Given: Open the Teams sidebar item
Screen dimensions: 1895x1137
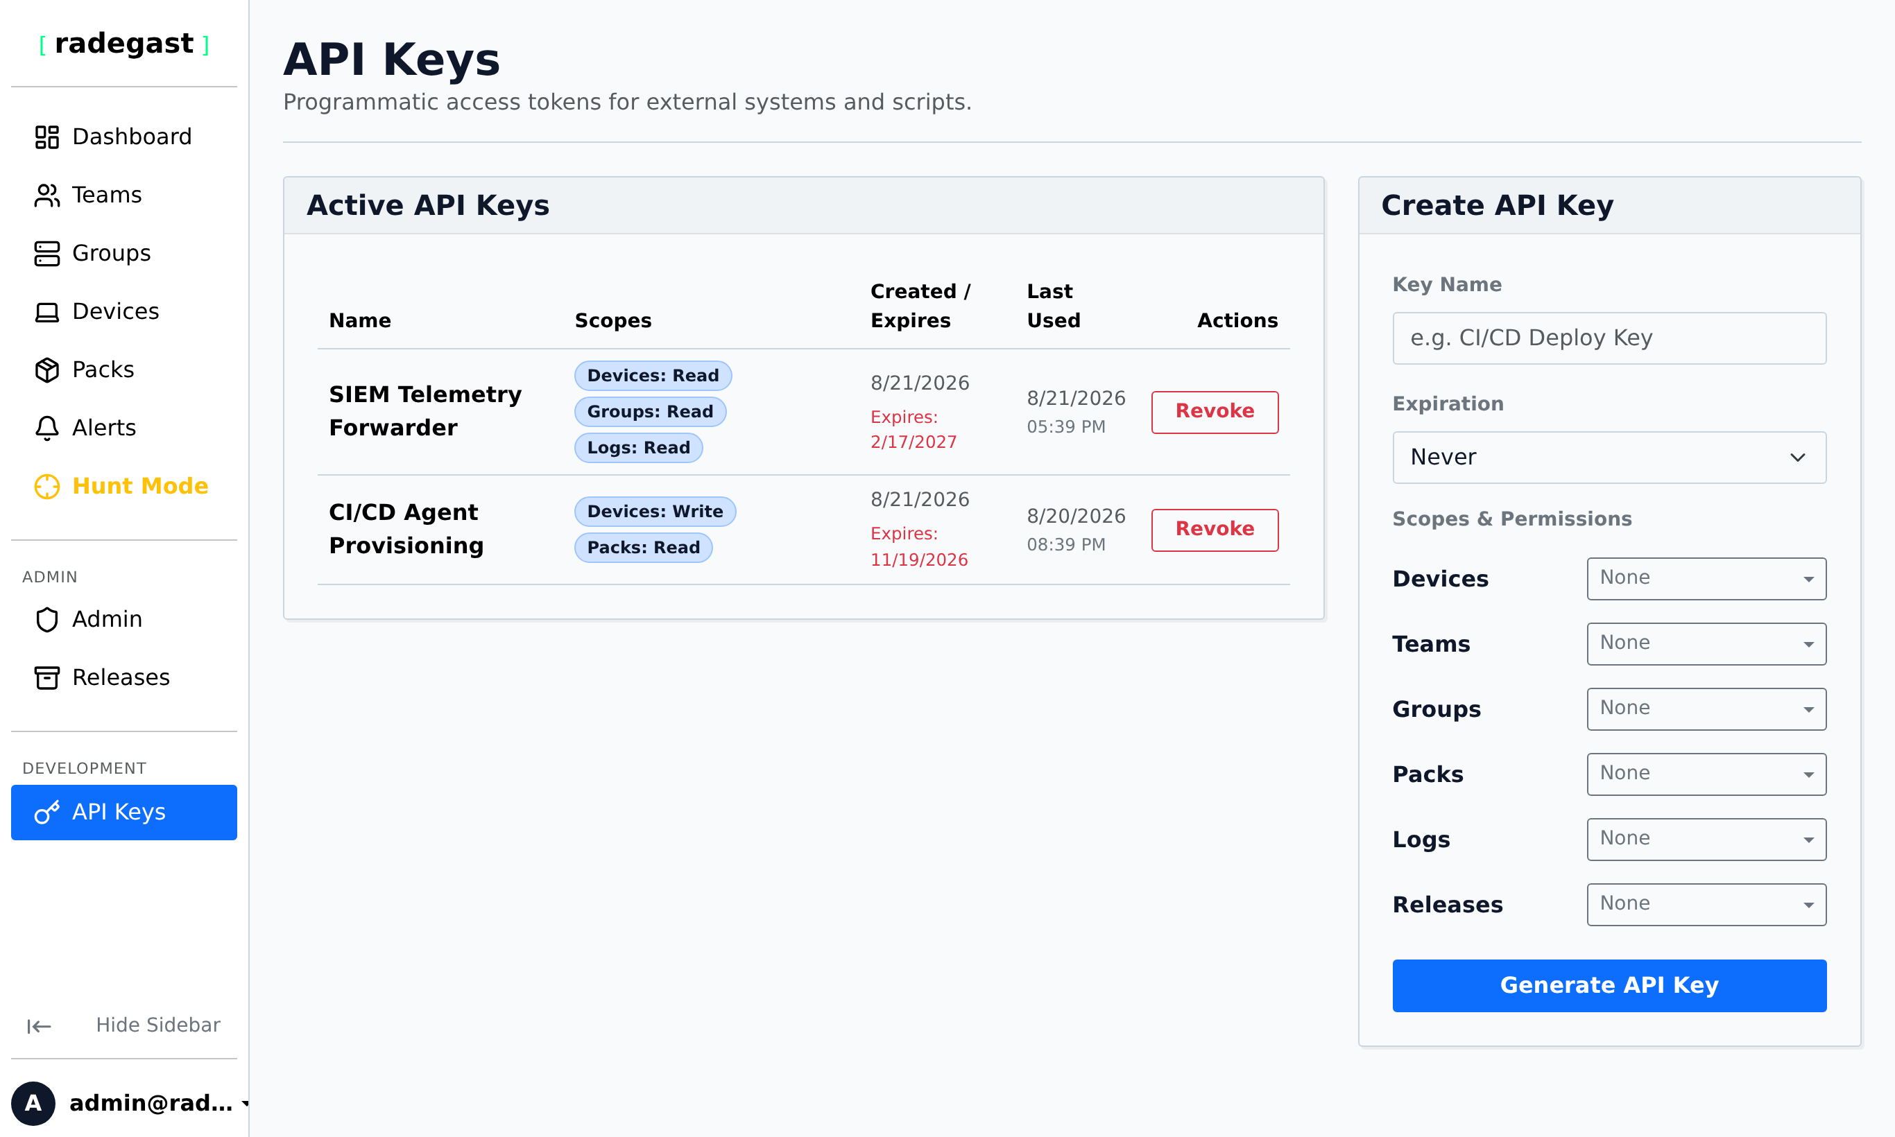Looking at the screenshot, I should [123, 196].
